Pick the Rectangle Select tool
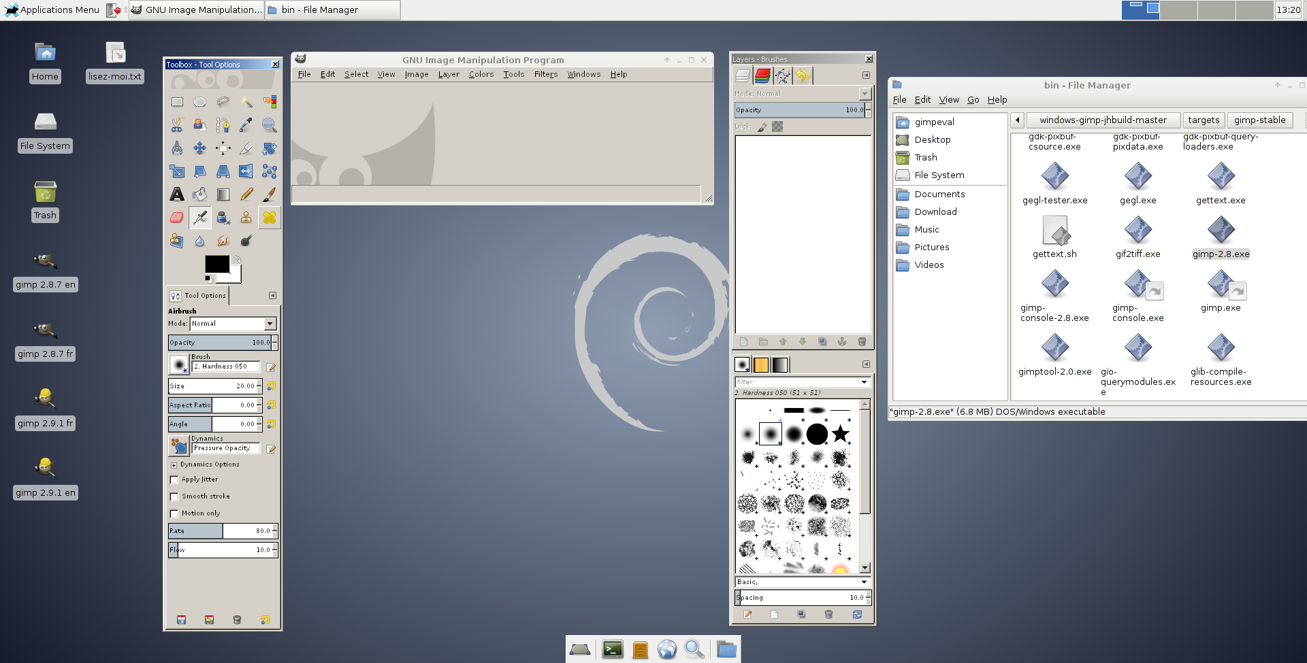Viewport: 1307px width, 663px height. (x=177, y=102)
